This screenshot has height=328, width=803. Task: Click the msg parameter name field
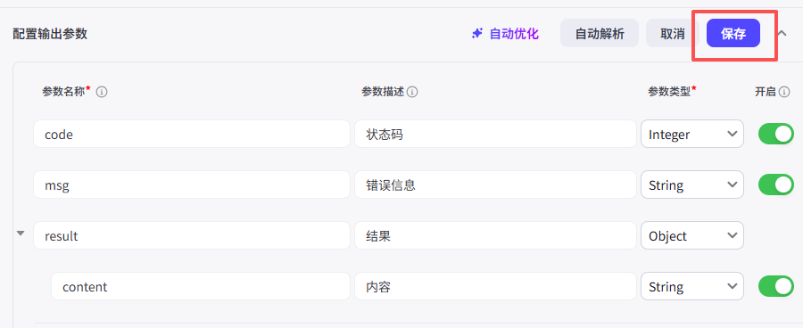192,184
